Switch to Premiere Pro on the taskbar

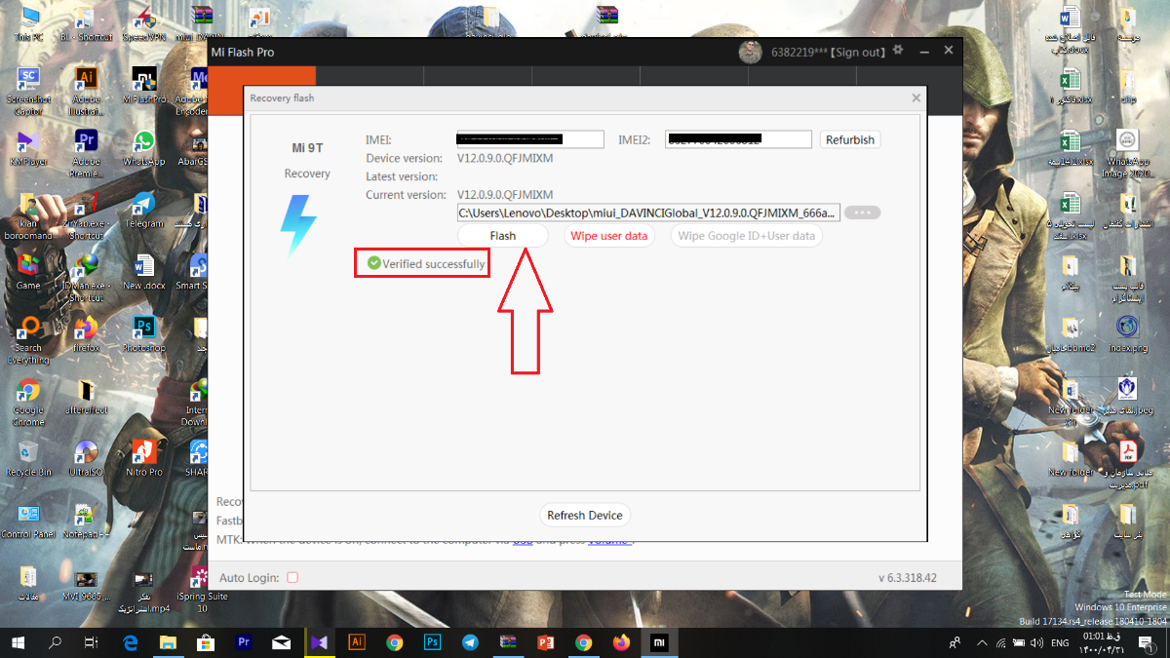[x=244, y=642]
